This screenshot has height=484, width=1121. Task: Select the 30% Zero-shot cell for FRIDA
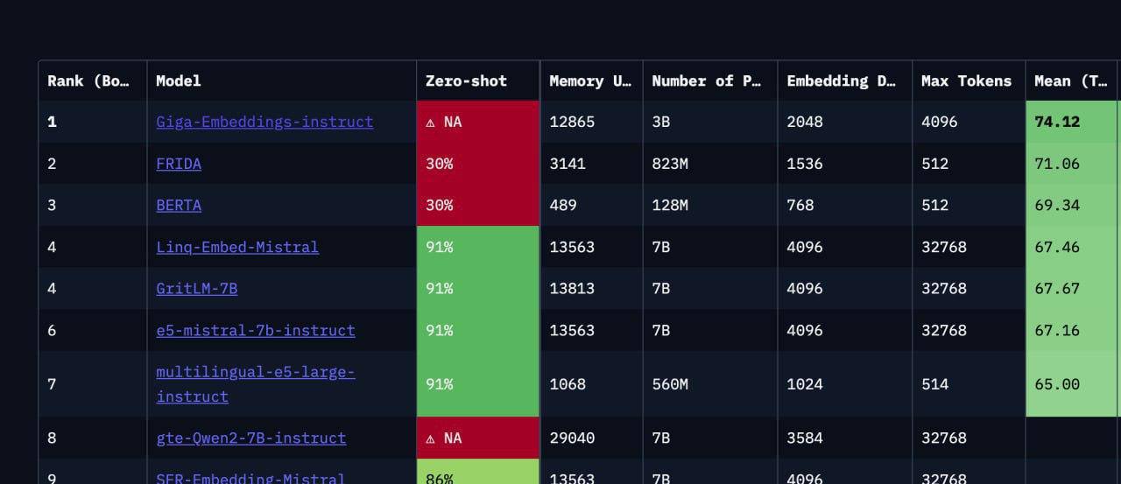click(440, 164)
